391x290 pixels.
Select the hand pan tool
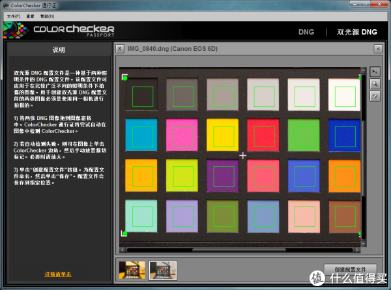[375, 96]
